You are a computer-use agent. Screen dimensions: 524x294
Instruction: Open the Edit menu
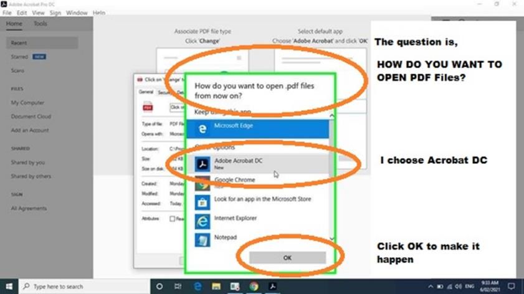tap(22, 12)
